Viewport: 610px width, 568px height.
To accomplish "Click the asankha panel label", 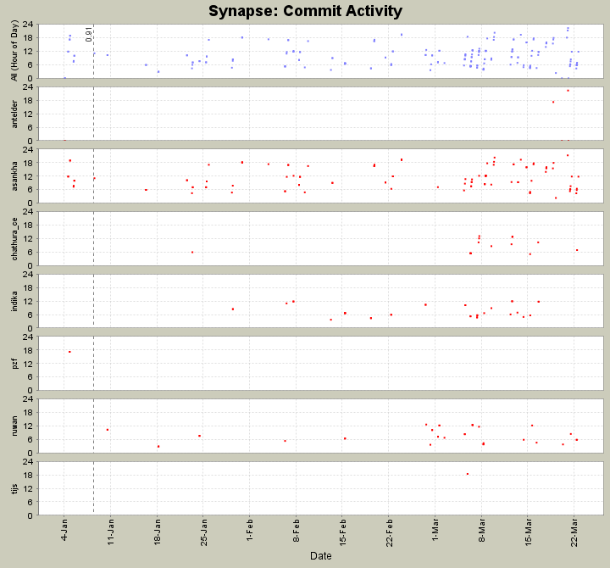I will (x=14, y=176).
